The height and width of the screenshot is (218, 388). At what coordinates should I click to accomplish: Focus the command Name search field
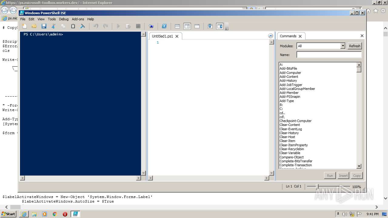click(x=329, y=55)
